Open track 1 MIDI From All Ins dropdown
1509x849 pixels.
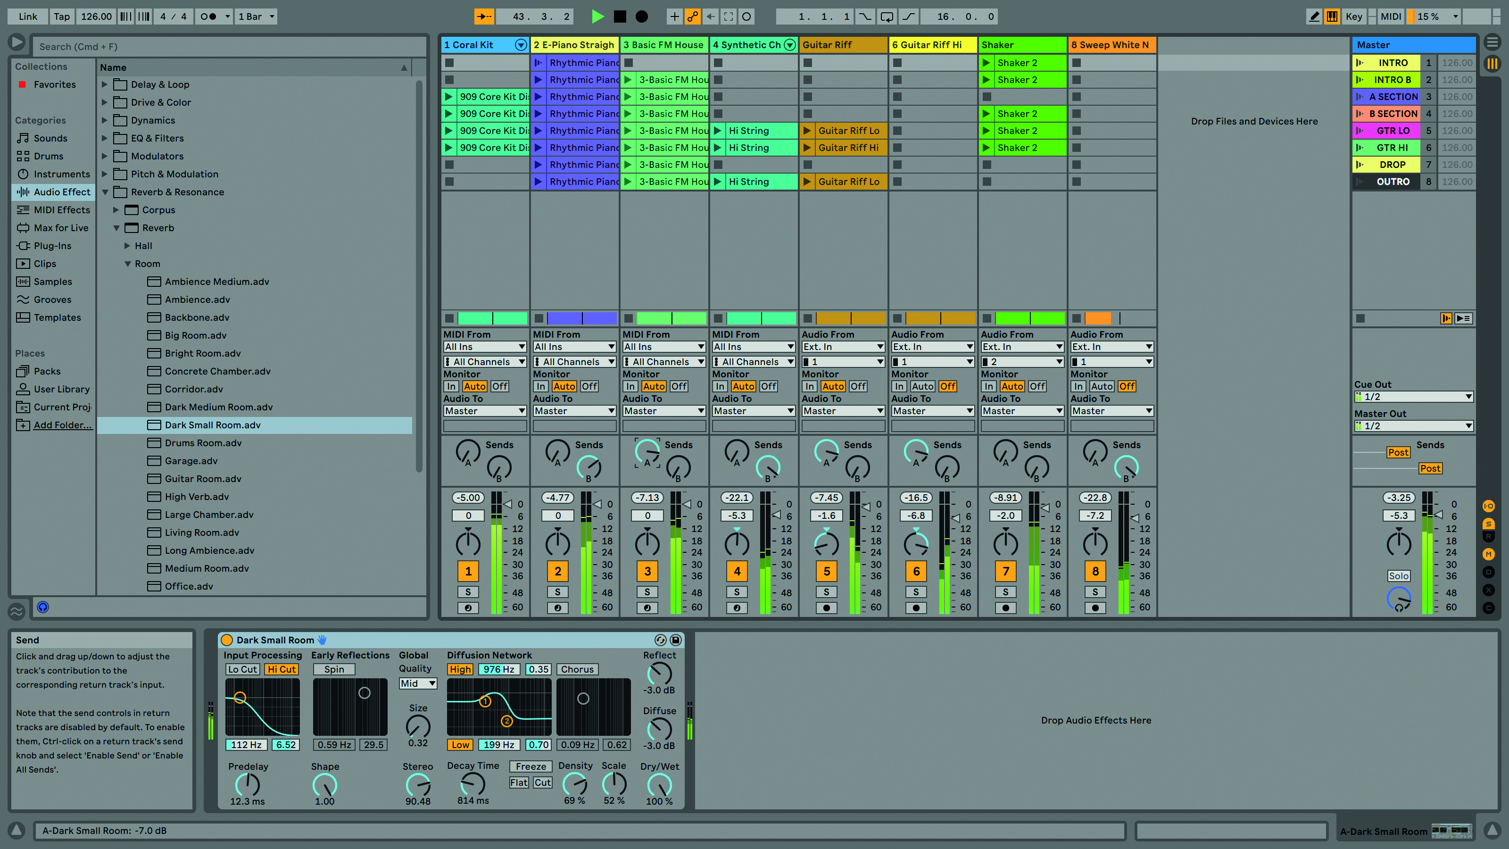[x=485, y=347]
